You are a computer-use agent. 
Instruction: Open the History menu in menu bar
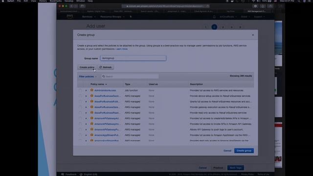[x=43, y=1]
